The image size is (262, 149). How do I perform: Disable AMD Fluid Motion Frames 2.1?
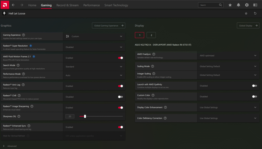(x=121, y=58)
